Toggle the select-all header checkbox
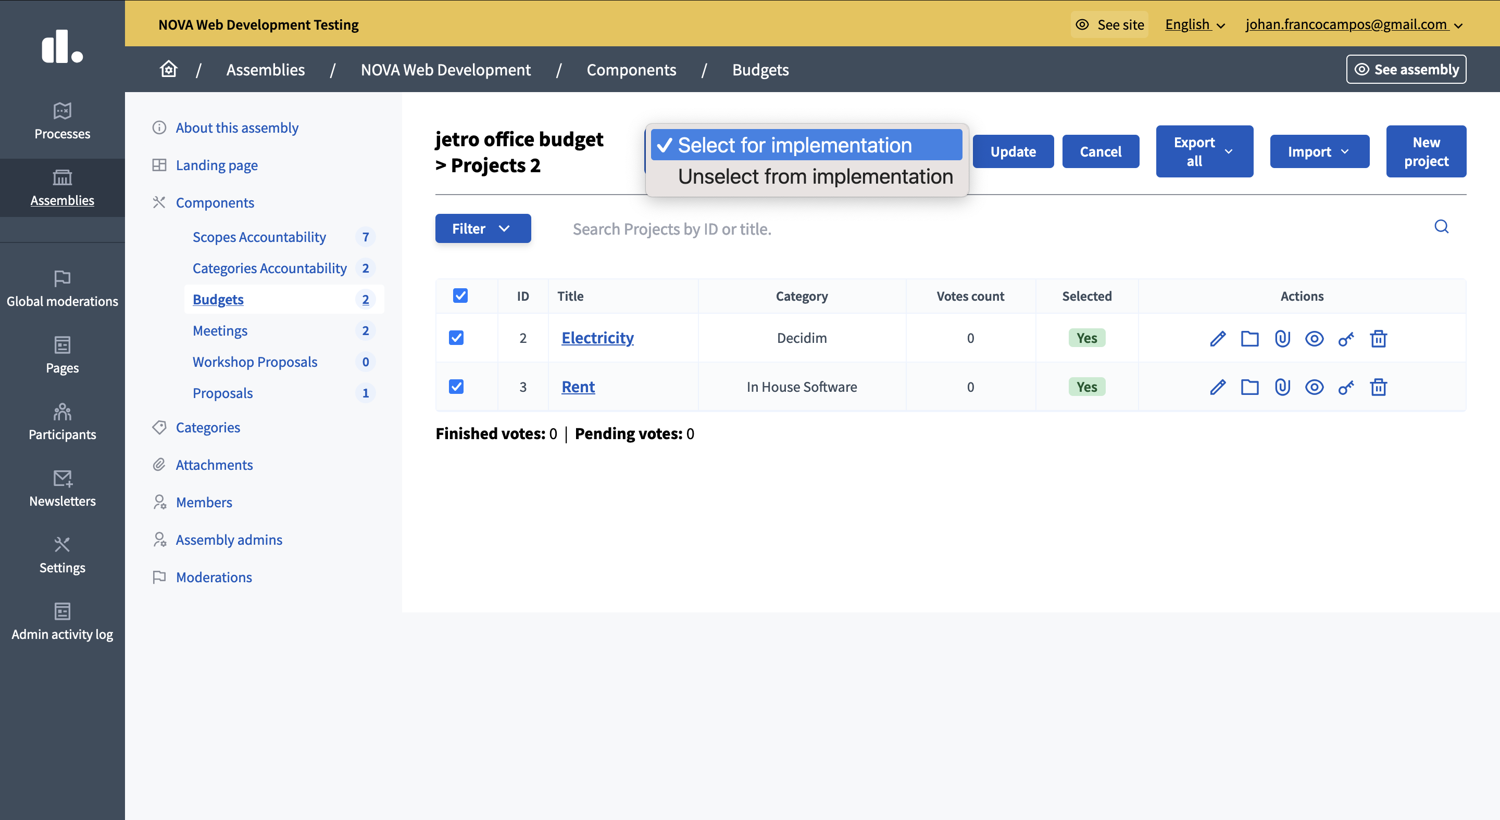This screenshot has height=820, width=1500. pos(460,296)
